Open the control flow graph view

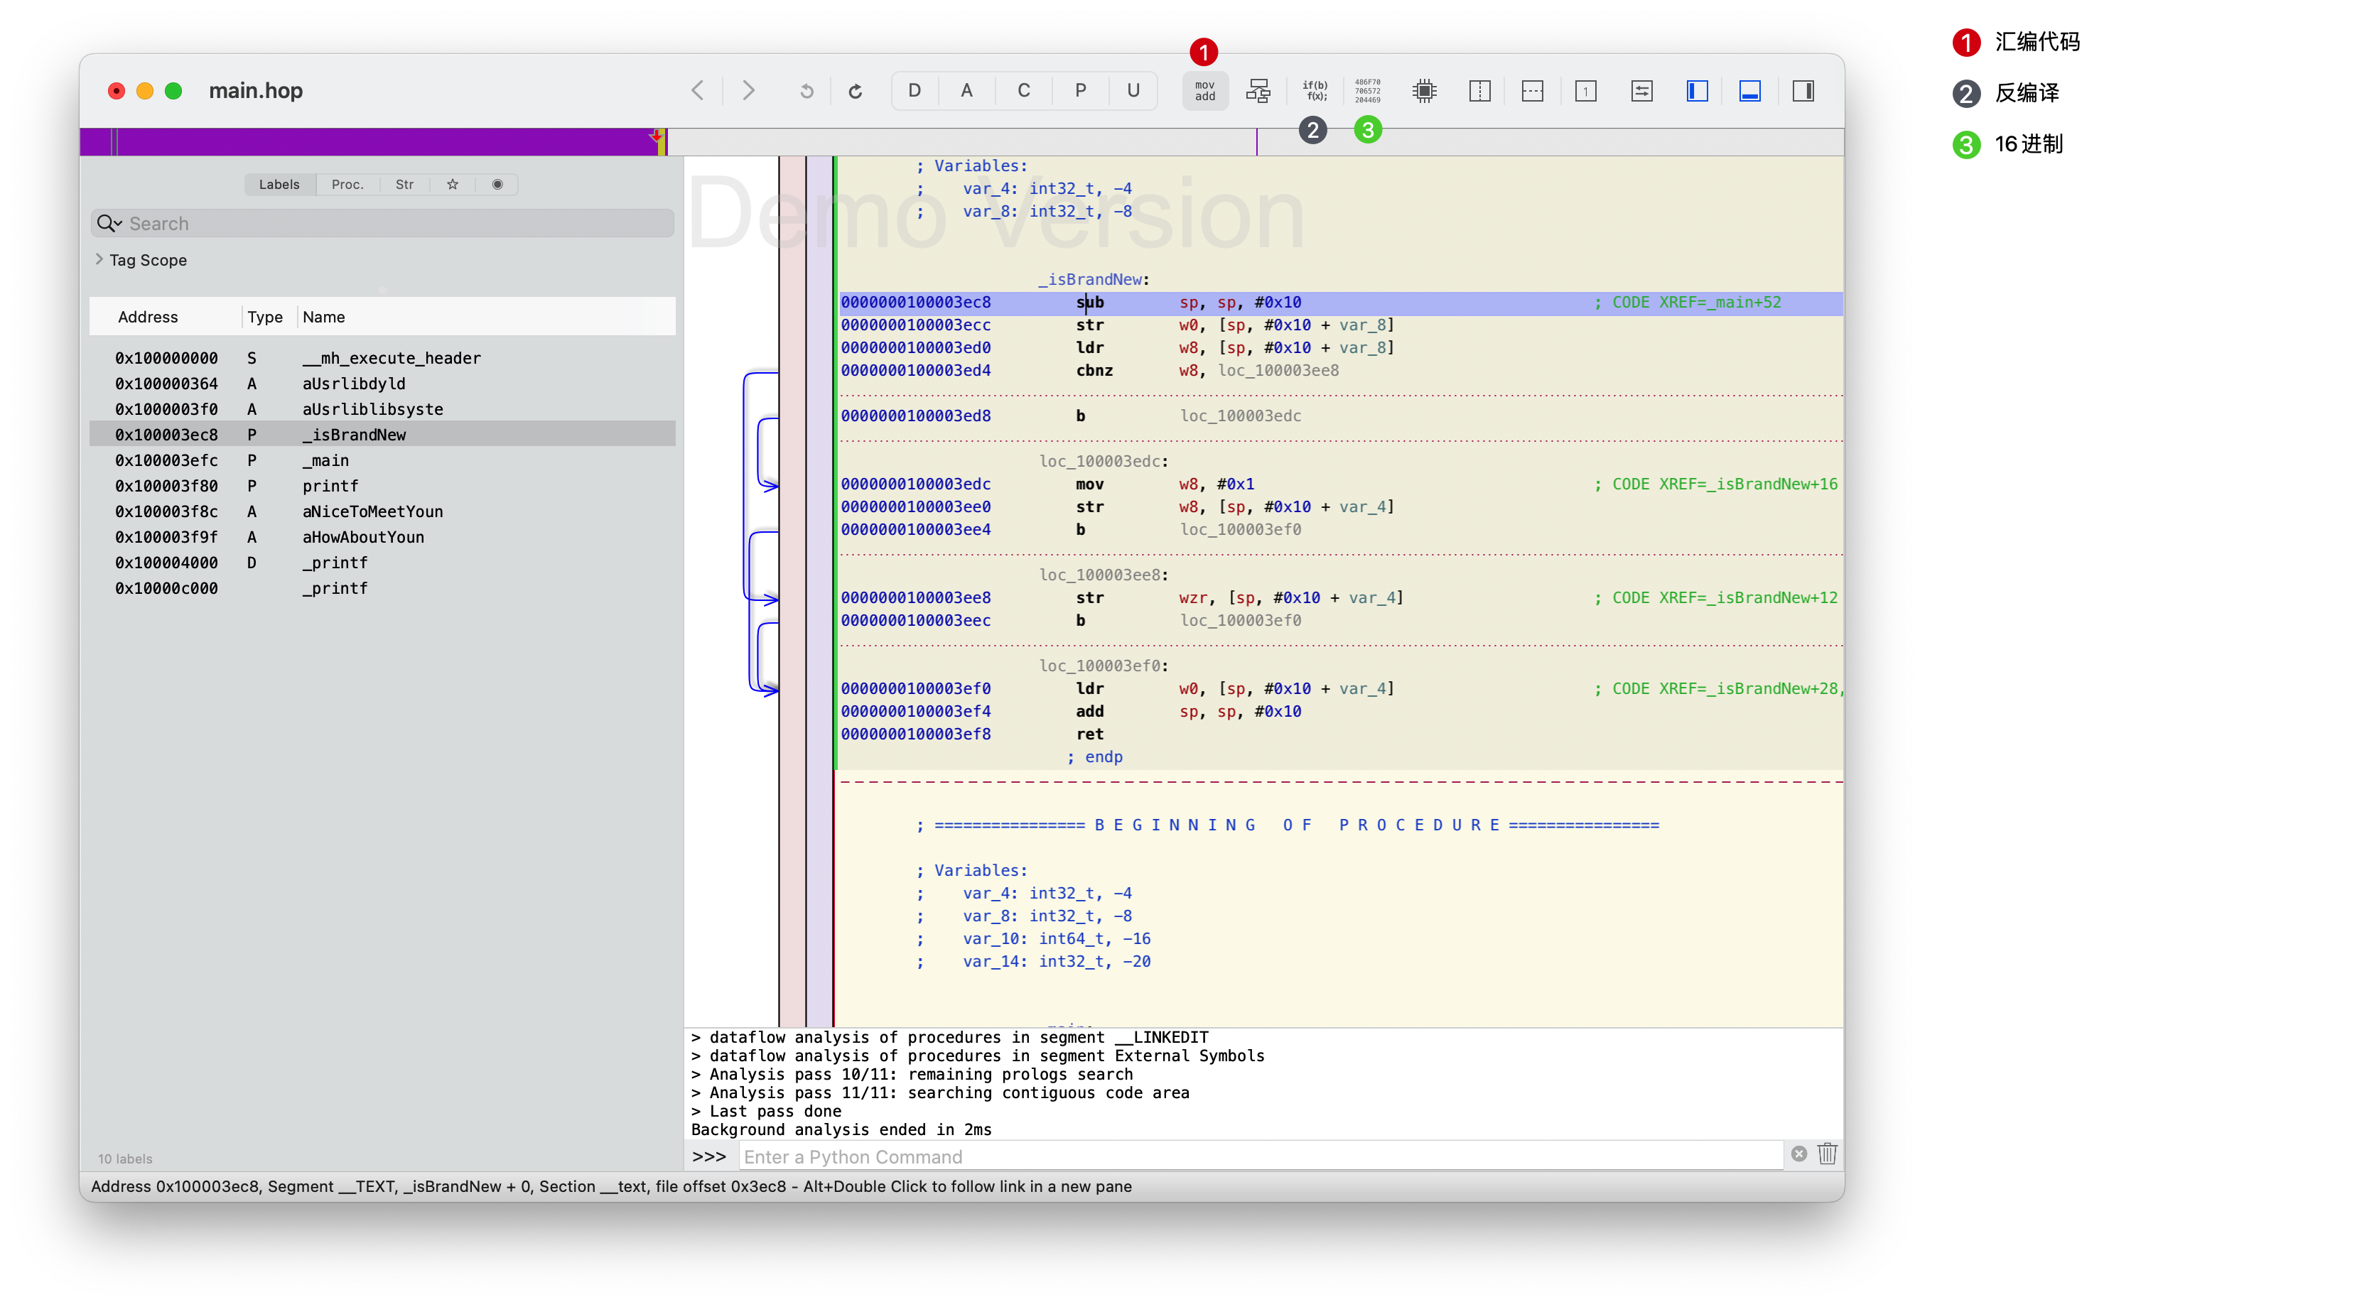tap(1258, 90)
